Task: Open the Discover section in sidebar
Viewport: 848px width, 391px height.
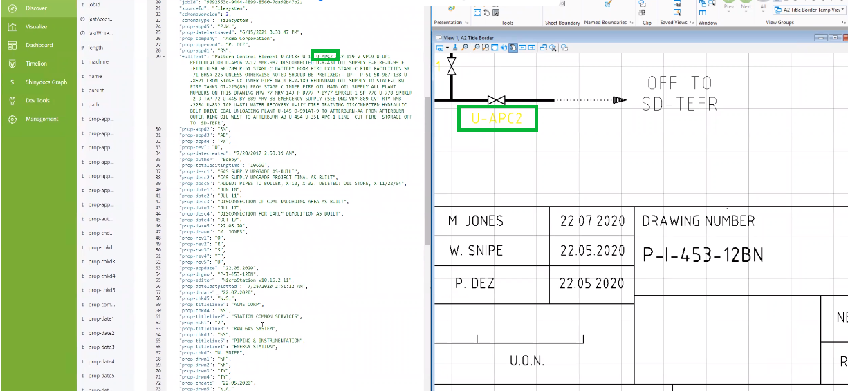Action: [36, 8]
